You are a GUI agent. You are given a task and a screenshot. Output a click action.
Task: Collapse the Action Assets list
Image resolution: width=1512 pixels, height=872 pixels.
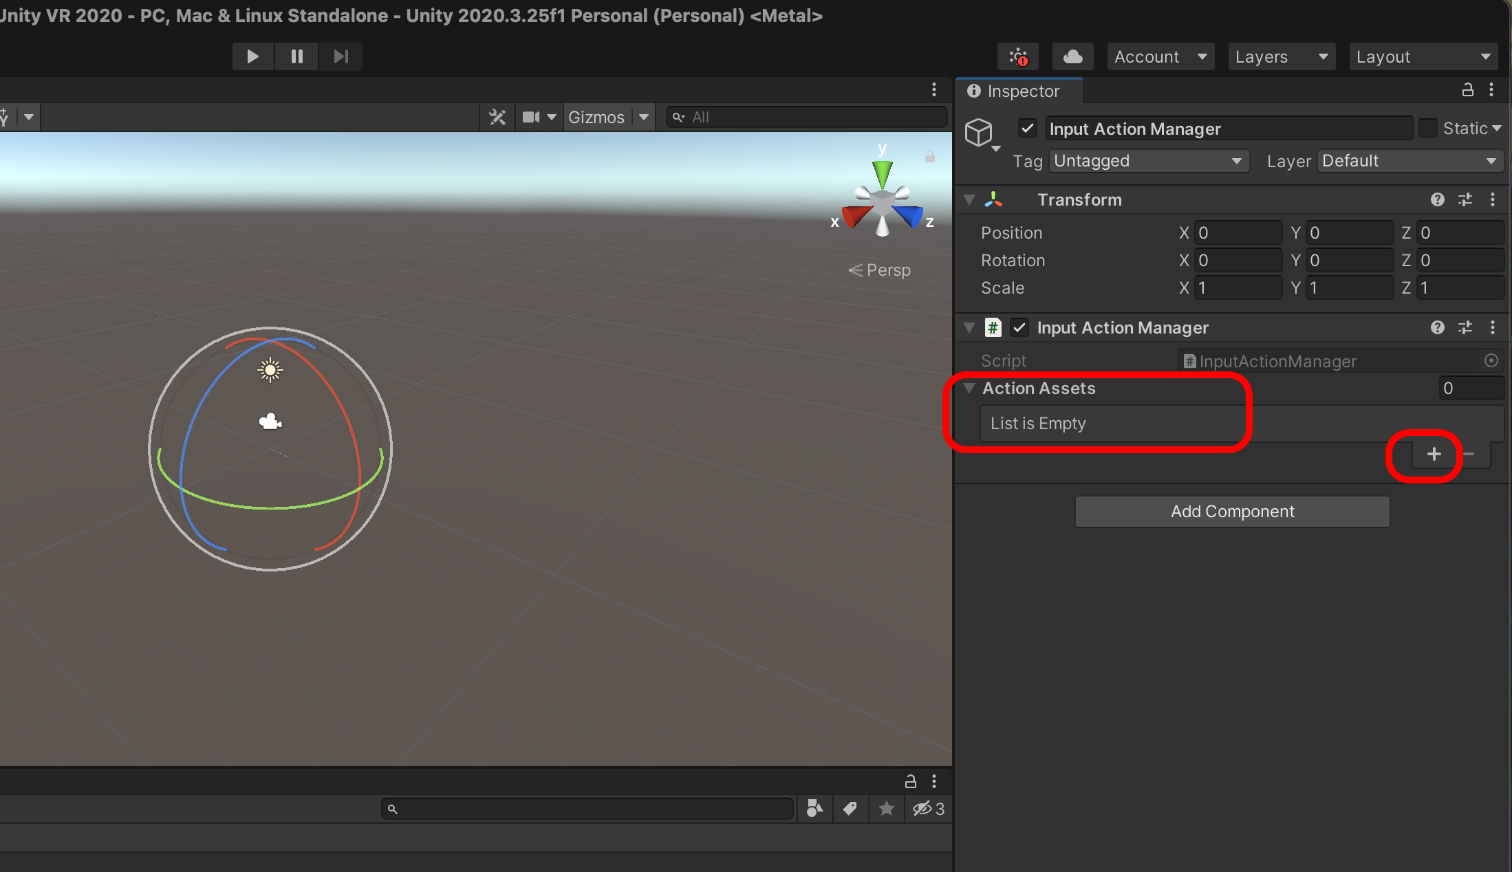click(969, 388)
